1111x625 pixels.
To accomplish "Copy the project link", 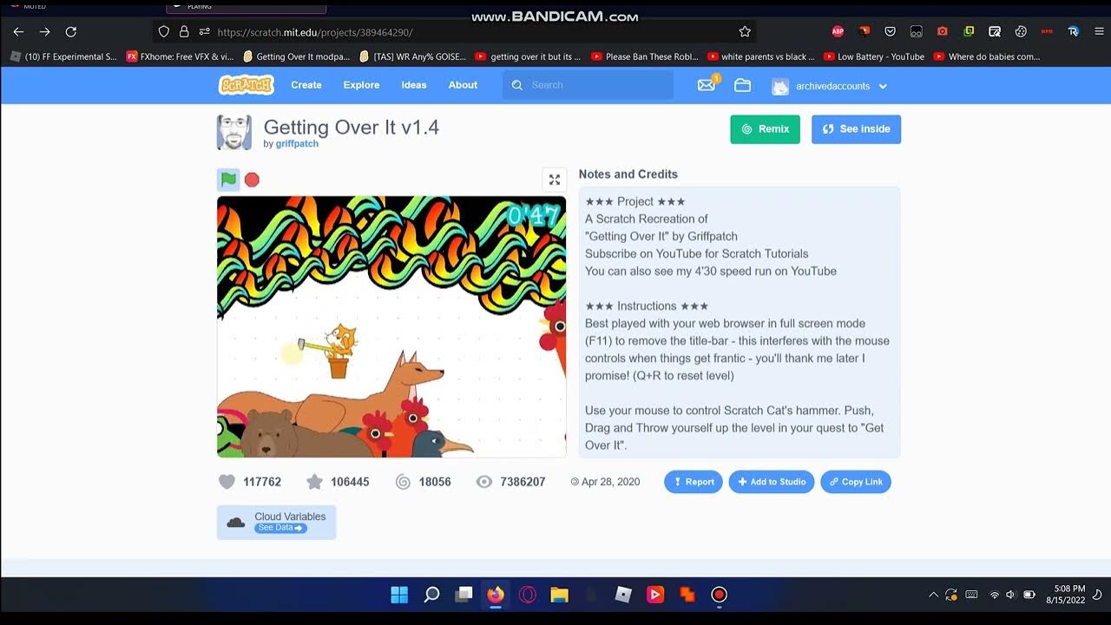I will 856,482.
